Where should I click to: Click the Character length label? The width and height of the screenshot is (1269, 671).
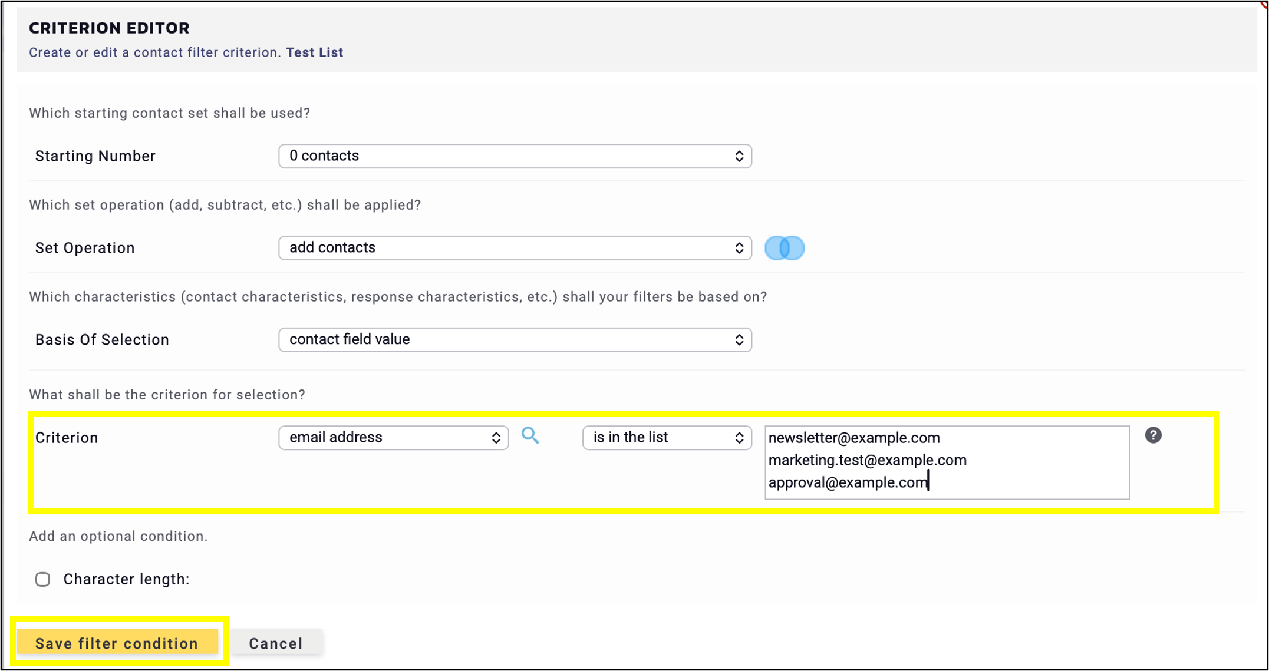tap(126, 579)
